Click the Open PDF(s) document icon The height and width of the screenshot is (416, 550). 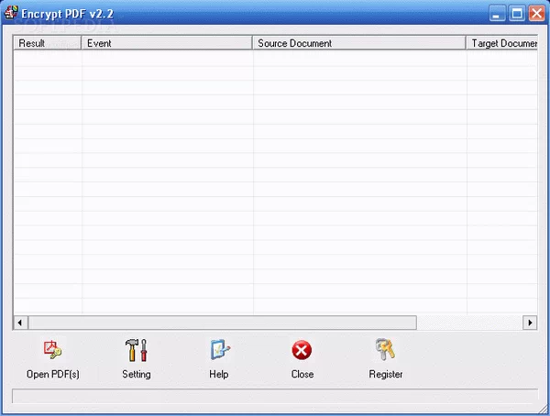coord(52,349)
